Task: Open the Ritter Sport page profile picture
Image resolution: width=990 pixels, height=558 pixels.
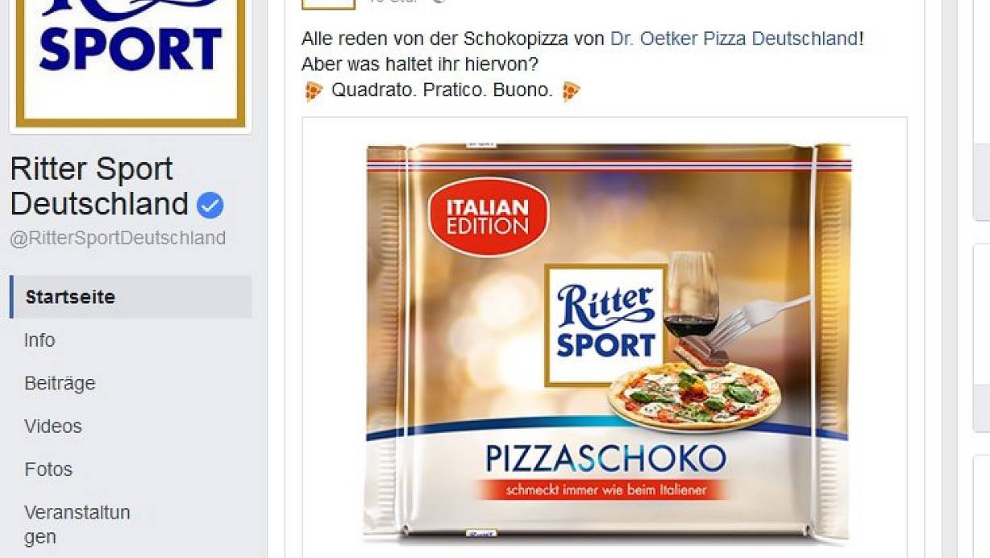Action: (131, 63)
